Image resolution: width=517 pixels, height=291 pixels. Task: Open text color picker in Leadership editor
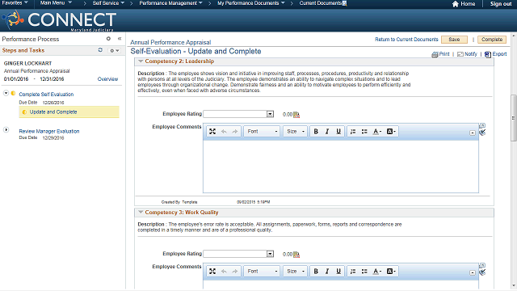[377, 131]
